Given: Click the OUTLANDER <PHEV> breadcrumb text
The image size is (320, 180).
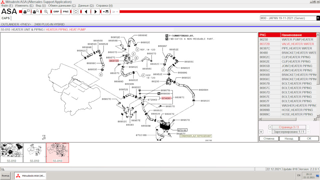Looking at the screenshot, I should point(16,24).
